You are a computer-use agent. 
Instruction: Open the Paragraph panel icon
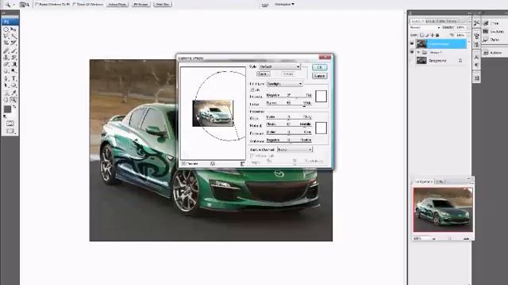pos(476,65)
